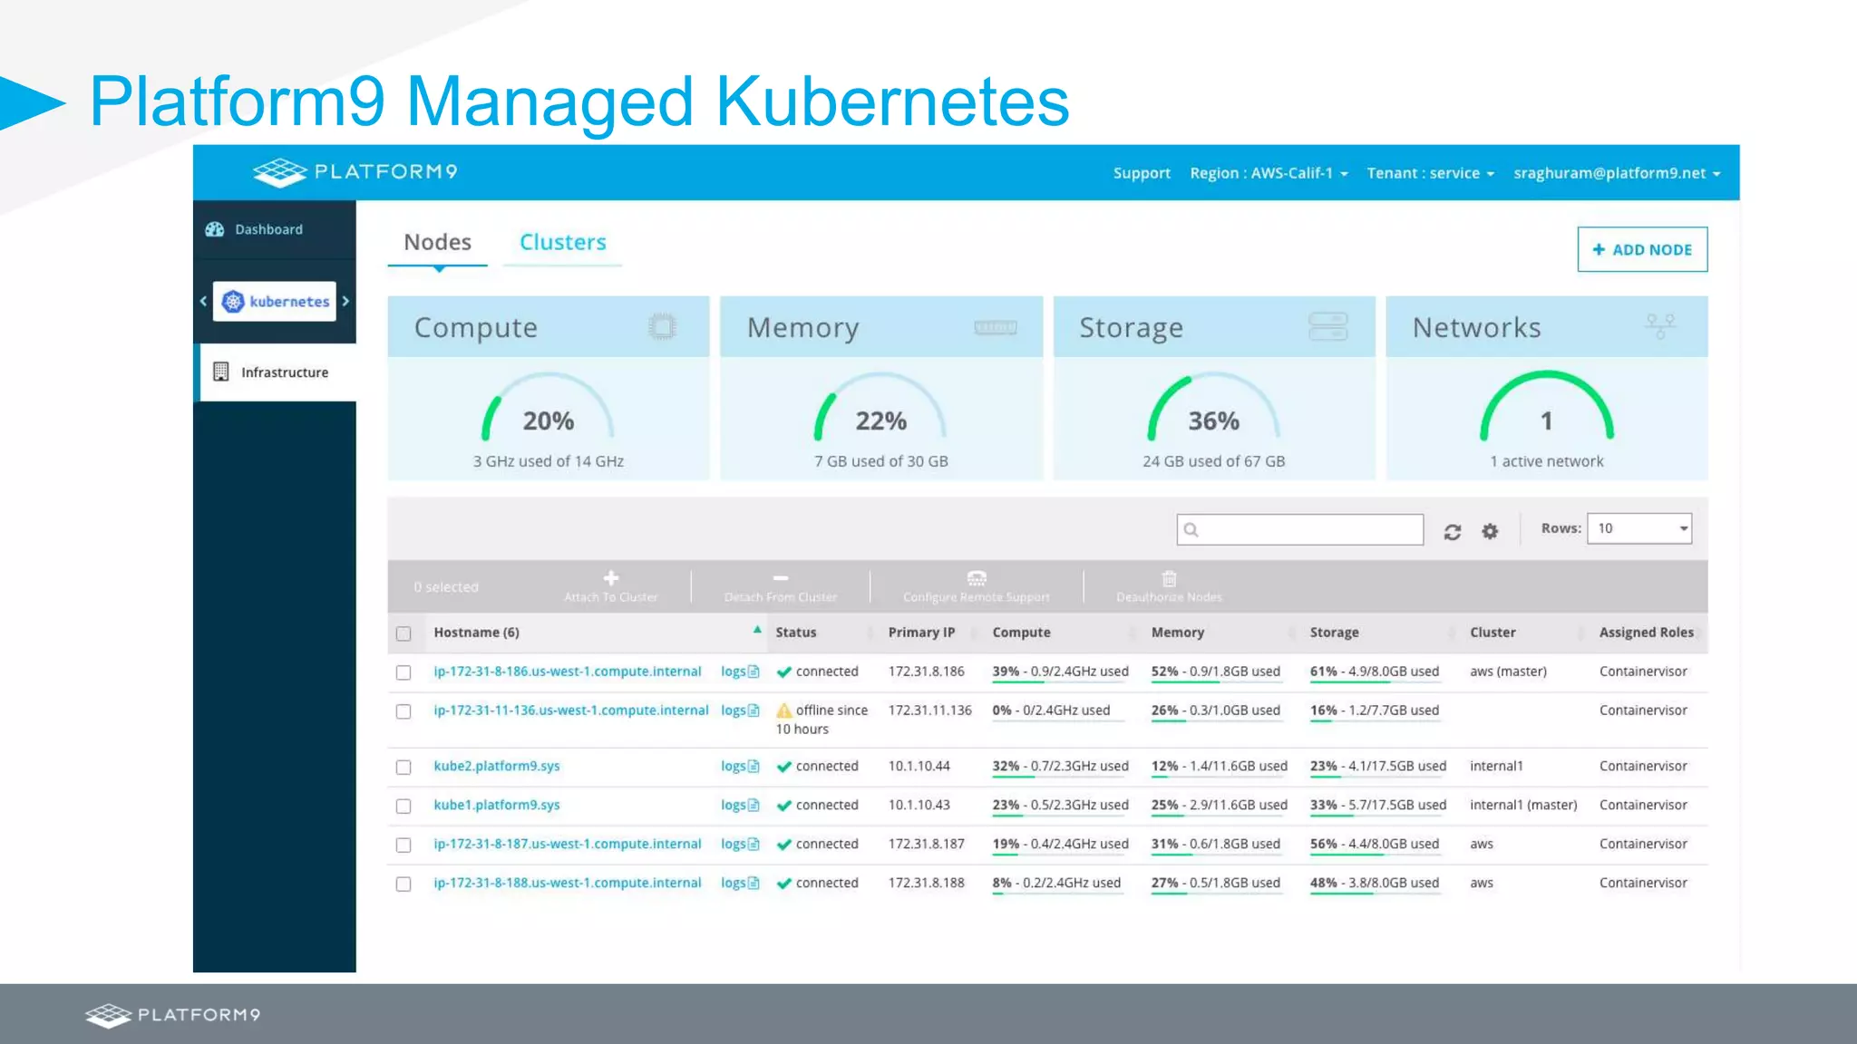Click Deauthorize Nodes trash icon
The width and height of the screenshot is (1857, 1044).
click(x=1169, y=578)
